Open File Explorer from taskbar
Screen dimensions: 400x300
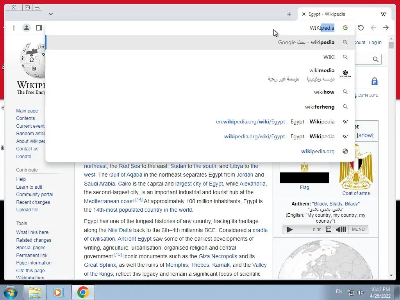35,292
